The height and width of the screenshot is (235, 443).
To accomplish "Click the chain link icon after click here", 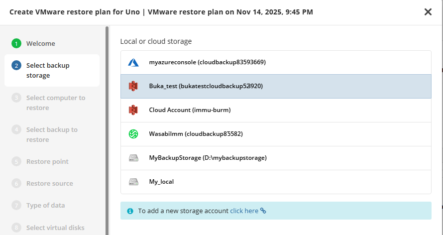I will pos(263,211).
